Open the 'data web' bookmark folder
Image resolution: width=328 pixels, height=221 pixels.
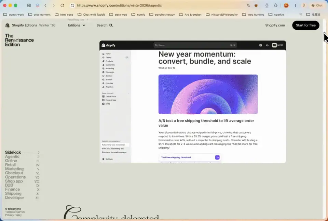point(118,14)
